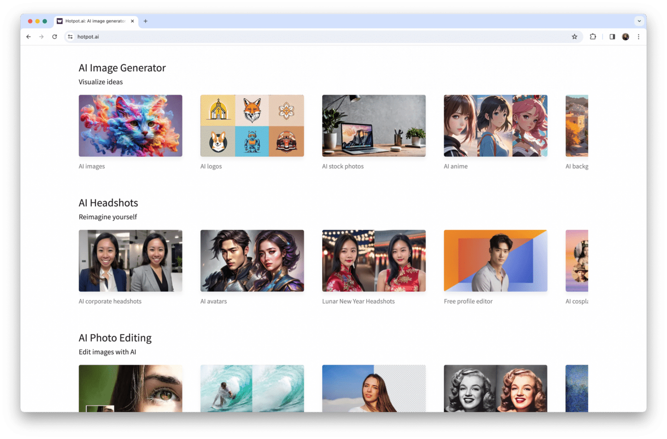The image size is (667, 439).
Task: Open the AI corporate headshots link
Action: coord(110,301)
